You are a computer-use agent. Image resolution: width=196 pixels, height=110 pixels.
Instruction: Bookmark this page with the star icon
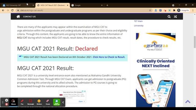click(x=150, y=10)
